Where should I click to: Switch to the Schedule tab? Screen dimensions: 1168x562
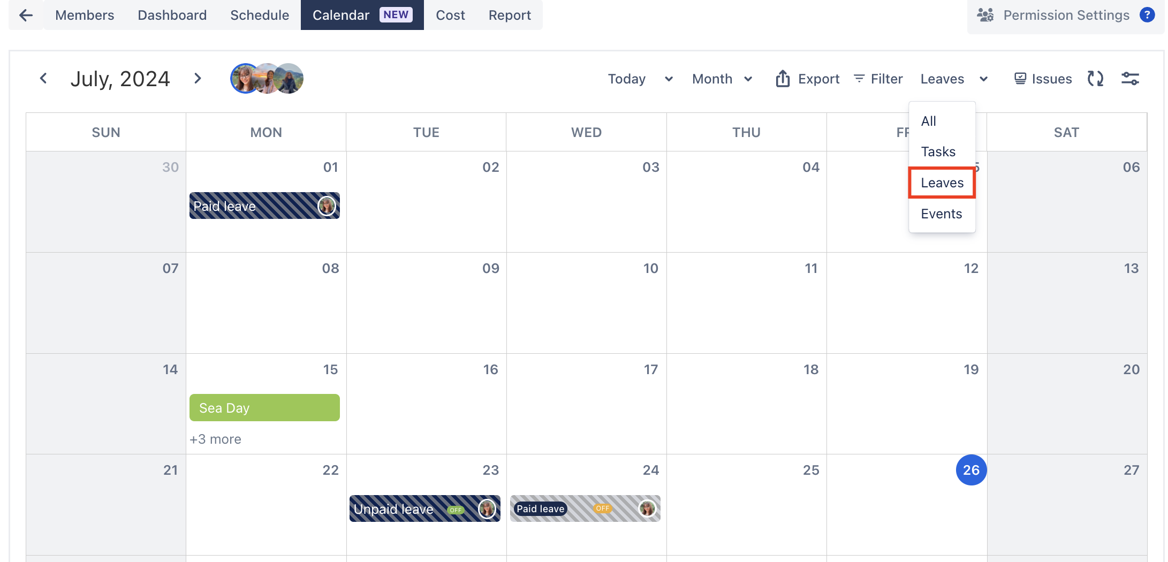(260, 15)
